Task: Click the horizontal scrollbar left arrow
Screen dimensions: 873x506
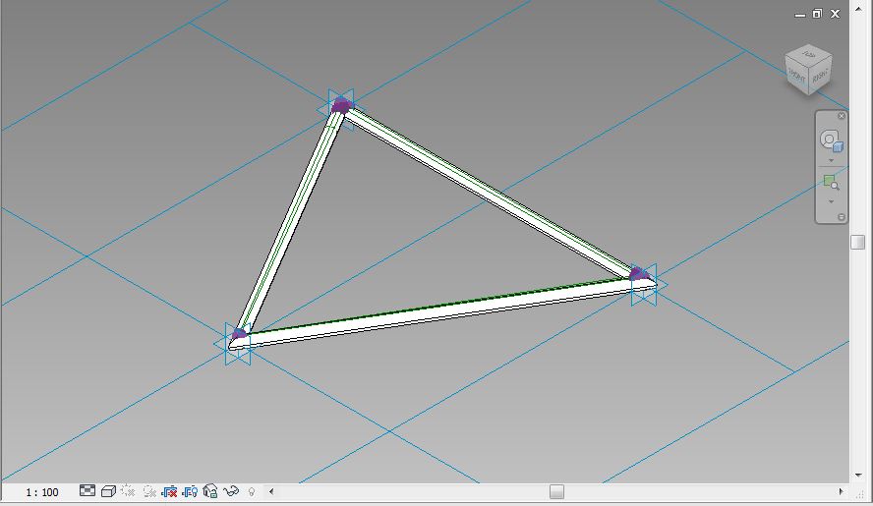Action: coord(271,491)
